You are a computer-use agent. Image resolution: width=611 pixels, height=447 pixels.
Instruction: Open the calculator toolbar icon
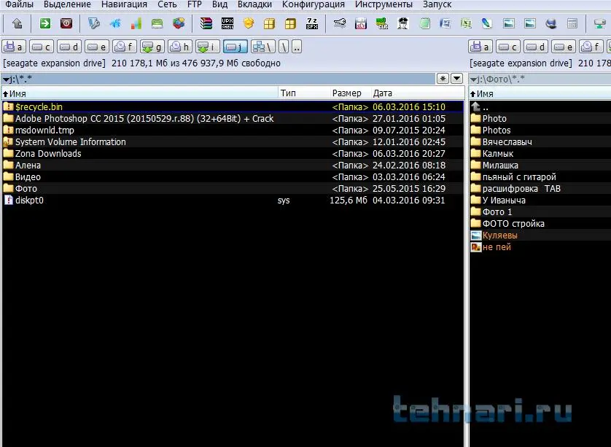(572, 24)
